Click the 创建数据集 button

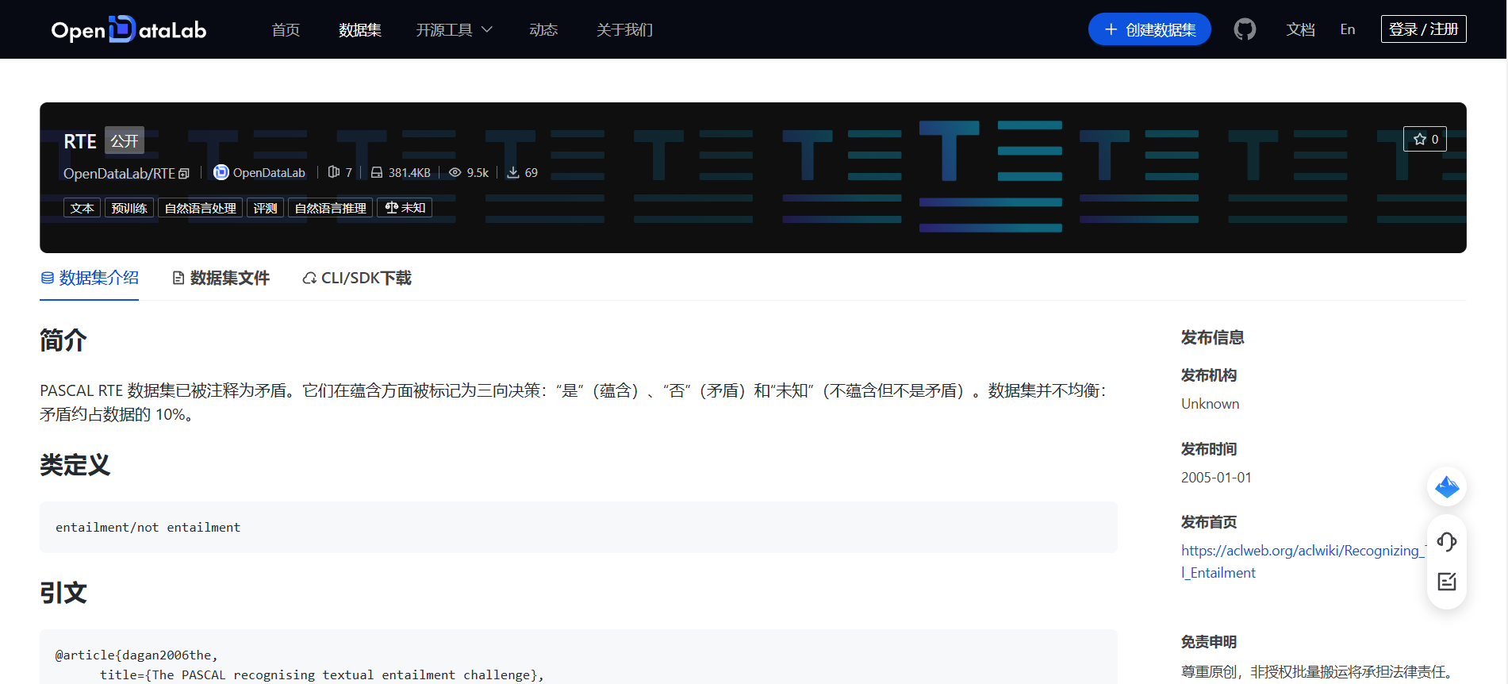pyautogui.click(x=1149, y=29)
